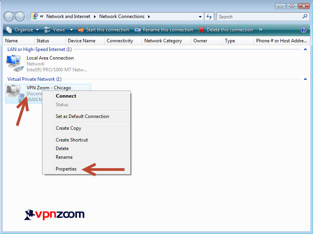
Task: Expand arrow after Network and Internet breadcrumb
Action: pyautogui.click(x=95, y=16)
